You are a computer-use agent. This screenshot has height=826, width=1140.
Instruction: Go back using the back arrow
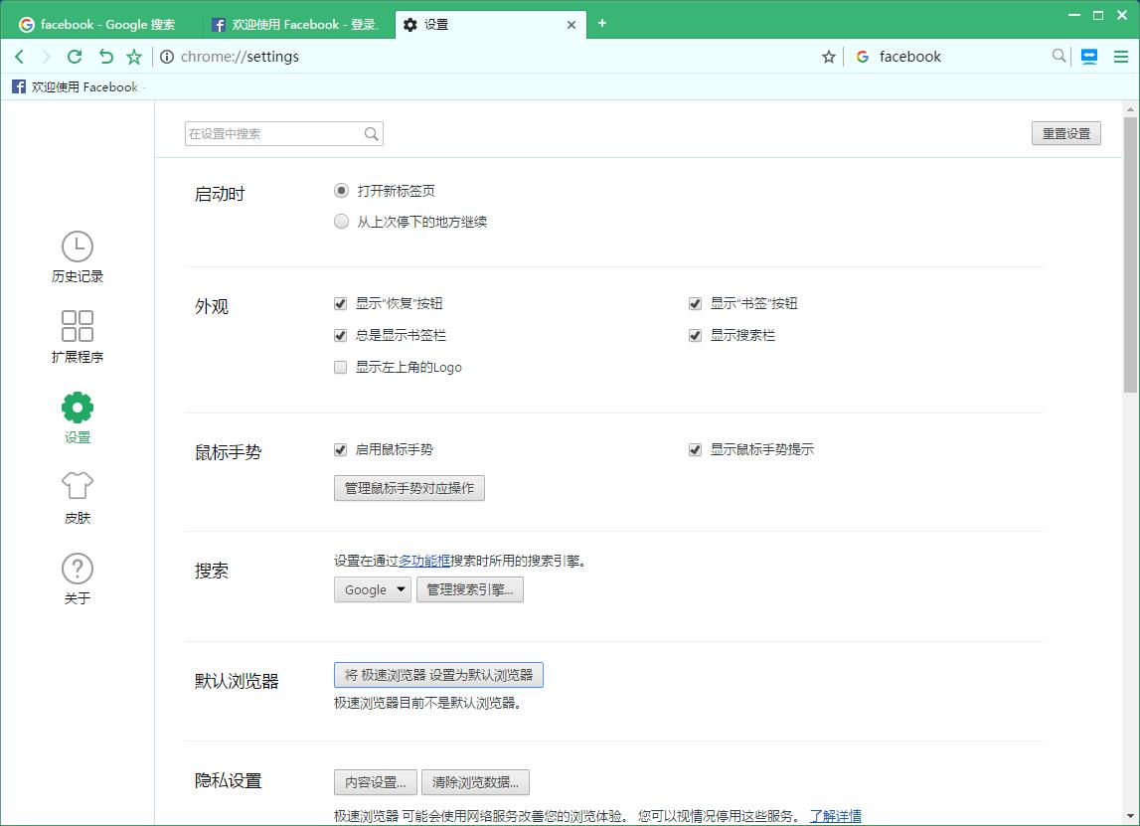click(x=20, y=57)
